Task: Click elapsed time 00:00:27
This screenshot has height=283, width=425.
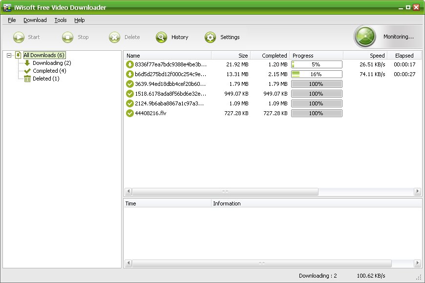Action: point(404,74)
